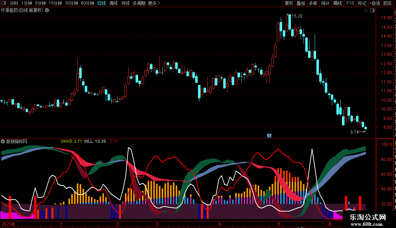Click the 叠加 overlay button
This screenshot has height=228, width=396.
301,3
